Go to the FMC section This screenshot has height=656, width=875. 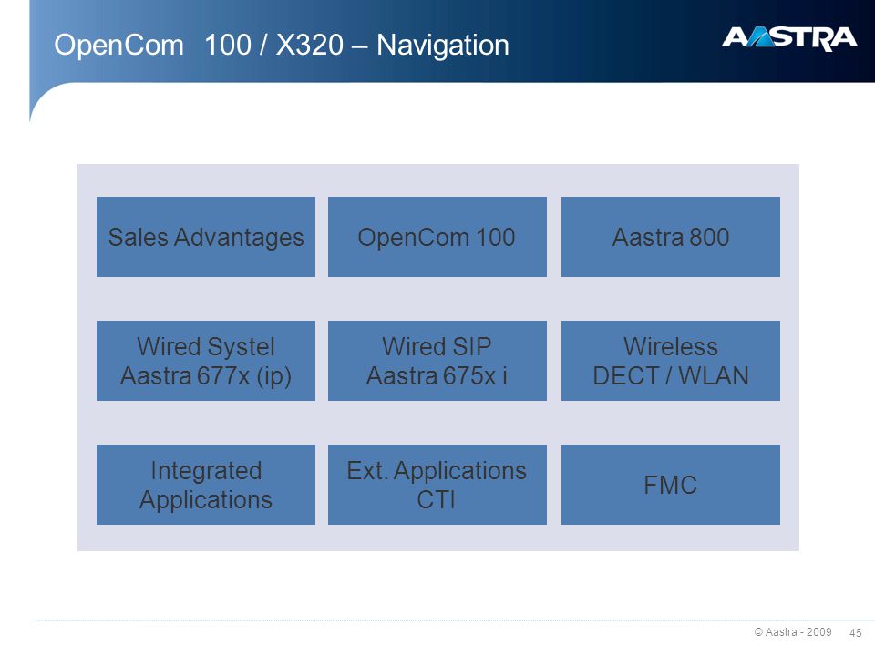(x=671, y=484)
